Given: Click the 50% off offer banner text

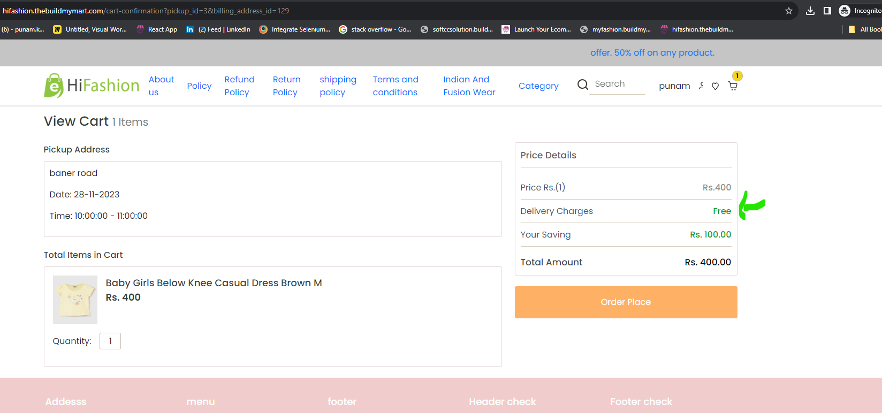Looking at the screenshot, I should point(652,52).
